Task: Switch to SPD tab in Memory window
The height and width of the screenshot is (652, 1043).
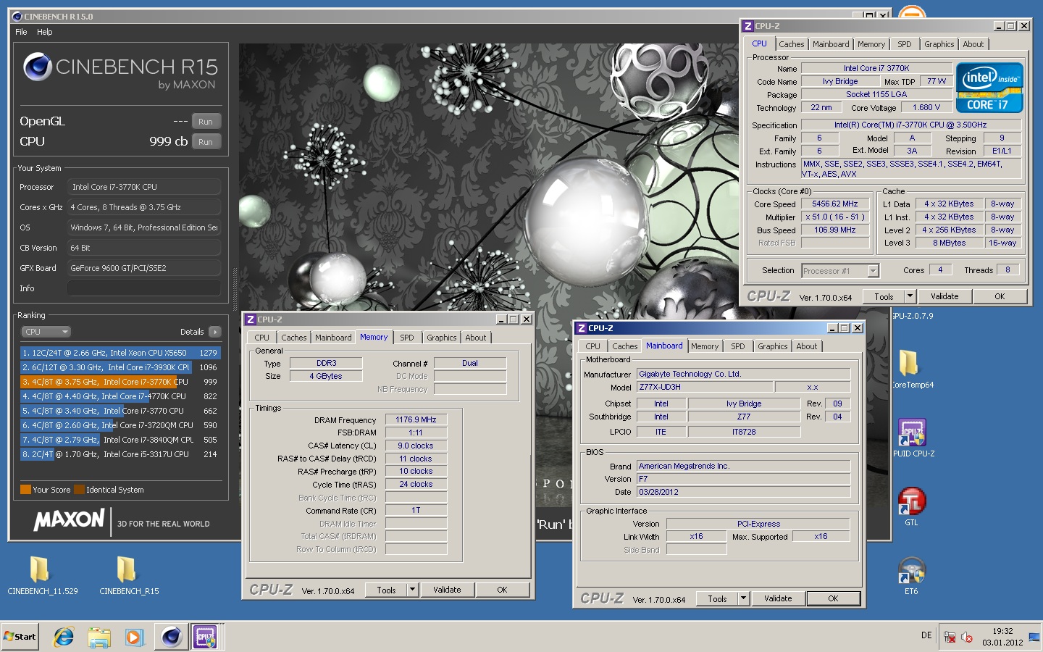Action: [x=407, y=338]
